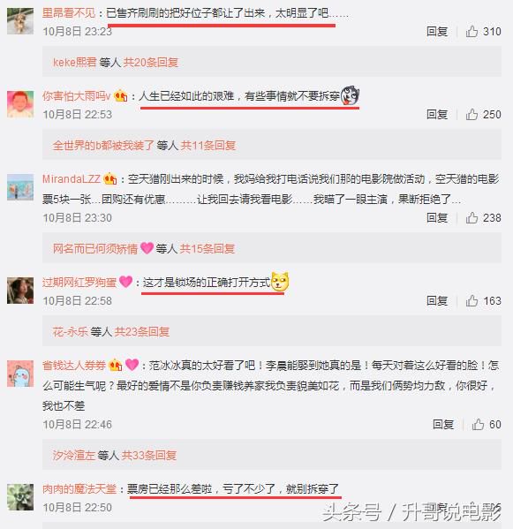Like the comment with 310 likes
The width and height of the screenshot is (513, 529).
(x=472, y=32)
